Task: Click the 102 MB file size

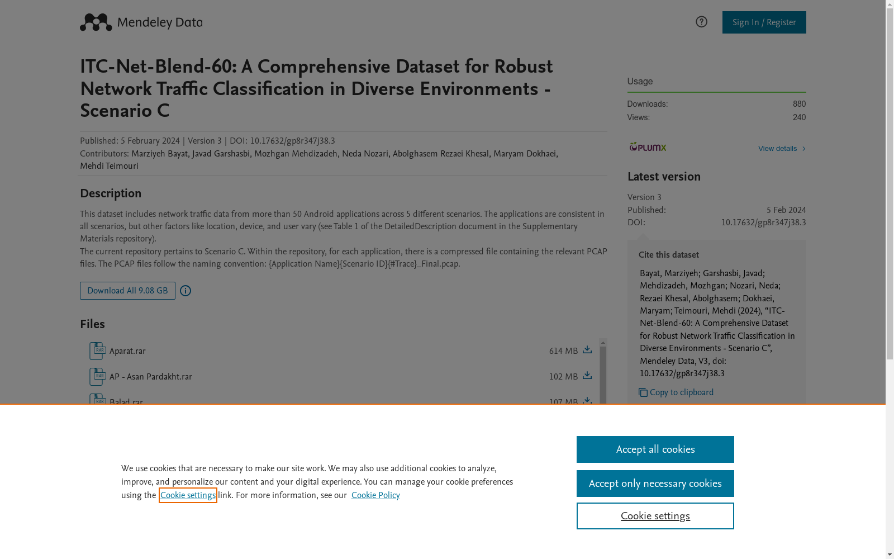Action: 563,377
